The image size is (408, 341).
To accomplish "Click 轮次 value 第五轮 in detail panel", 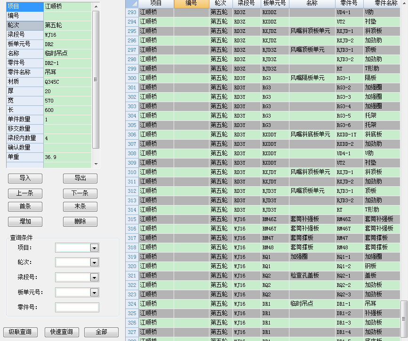I will coord(68,25).
